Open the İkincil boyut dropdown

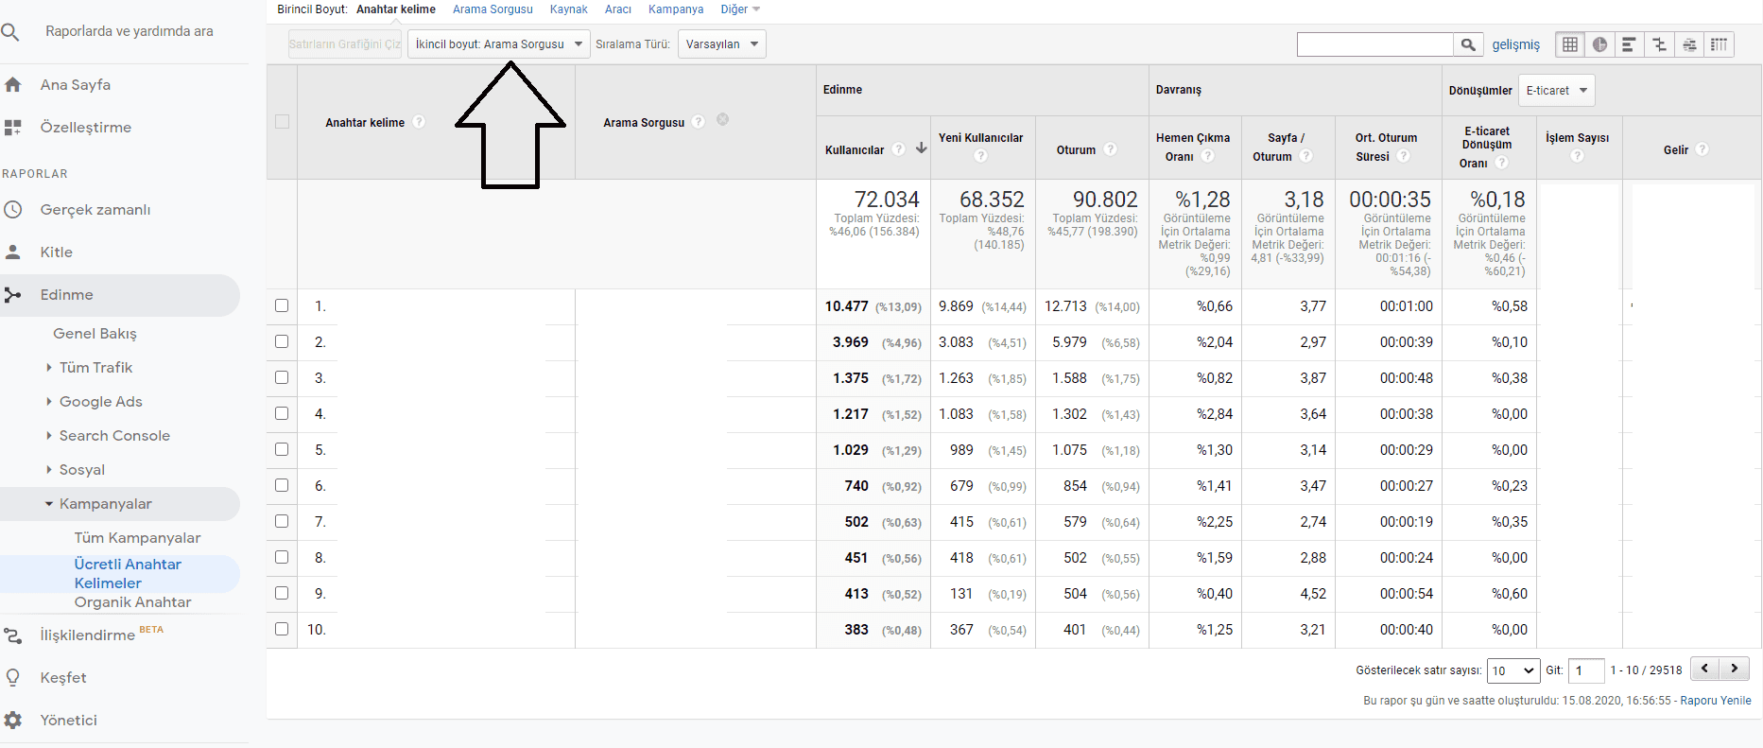[498, 44]
